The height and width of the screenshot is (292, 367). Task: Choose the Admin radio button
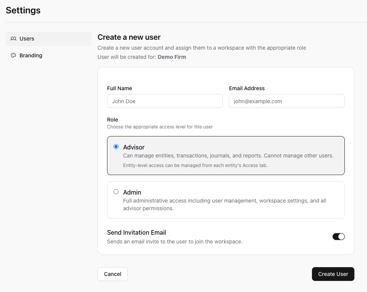pyautogui.click(x=116, y=192)
